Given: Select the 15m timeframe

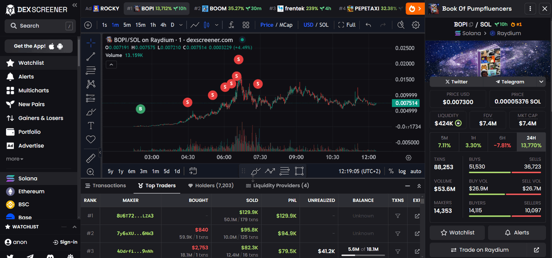Looking at the screenshot, I should [x=141, y=25].
